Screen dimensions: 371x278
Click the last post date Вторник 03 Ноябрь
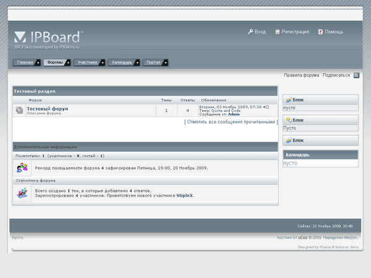click(x=230, y=107)
